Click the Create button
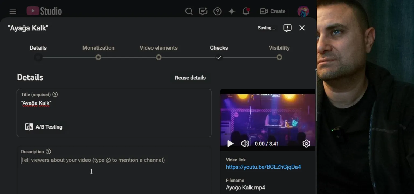Screen dimensions: 414x194 (x=272, y=11)
